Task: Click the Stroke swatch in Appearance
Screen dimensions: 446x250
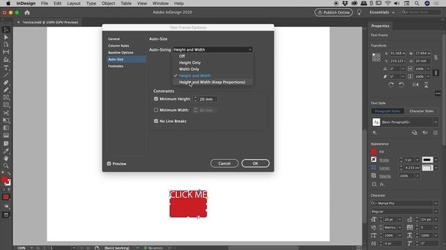Action: tap(374, 160)
